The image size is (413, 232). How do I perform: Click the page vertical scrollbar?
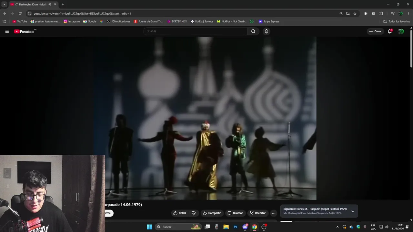[x=411, y=48]
